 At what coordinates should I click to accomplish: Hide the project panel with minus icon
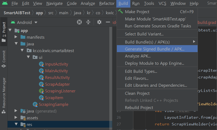[x=108, y=22]
